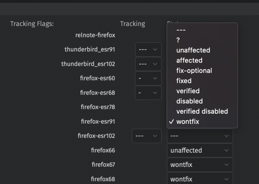
Task: Click the 'thunderbird_esr91' flag label
Action: click(90, 49)
